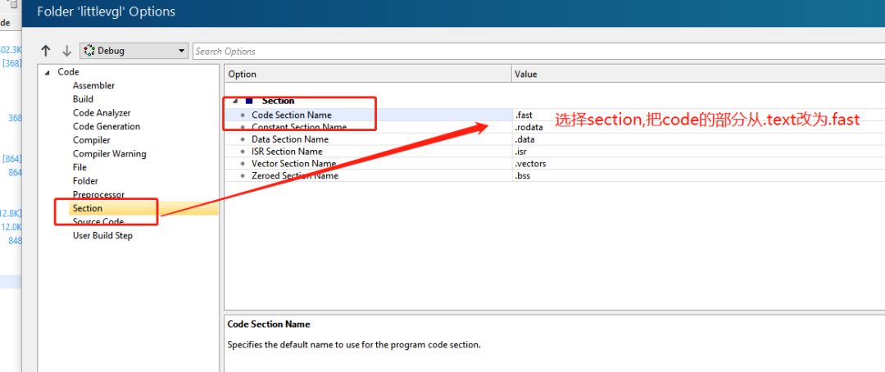The width and height of the screenshot is (885, 372).
Task: Click the down arrow navigation icon
Action: [66, 51]
